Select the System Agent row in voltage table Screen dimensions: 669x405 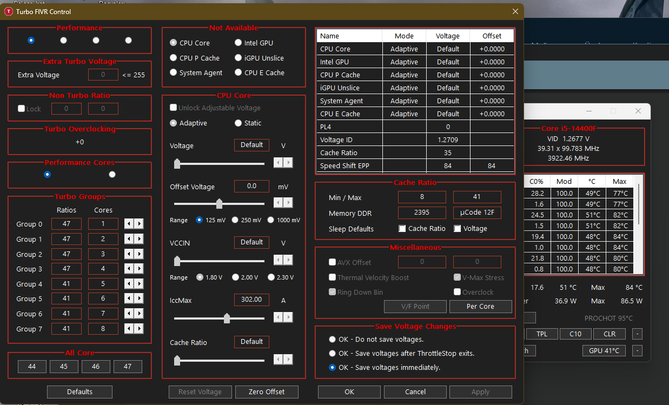pyautogui.click(x=415, y=101)
